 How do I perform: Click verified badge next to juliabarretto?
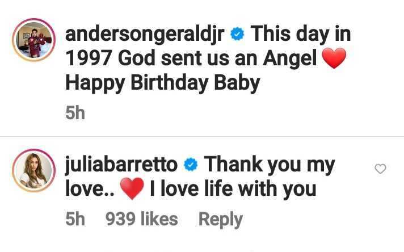(191, 165)
